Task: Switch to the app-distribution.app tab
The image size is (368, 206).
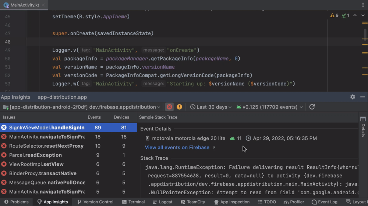Action: (62, 97)
